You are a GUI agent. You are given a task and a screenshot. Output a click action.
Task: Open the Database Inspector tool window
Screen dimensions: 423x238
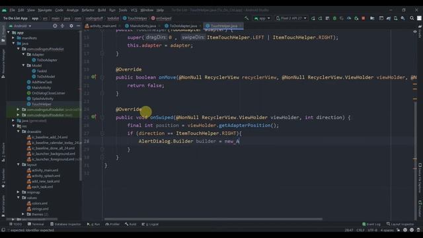[65, 224]
